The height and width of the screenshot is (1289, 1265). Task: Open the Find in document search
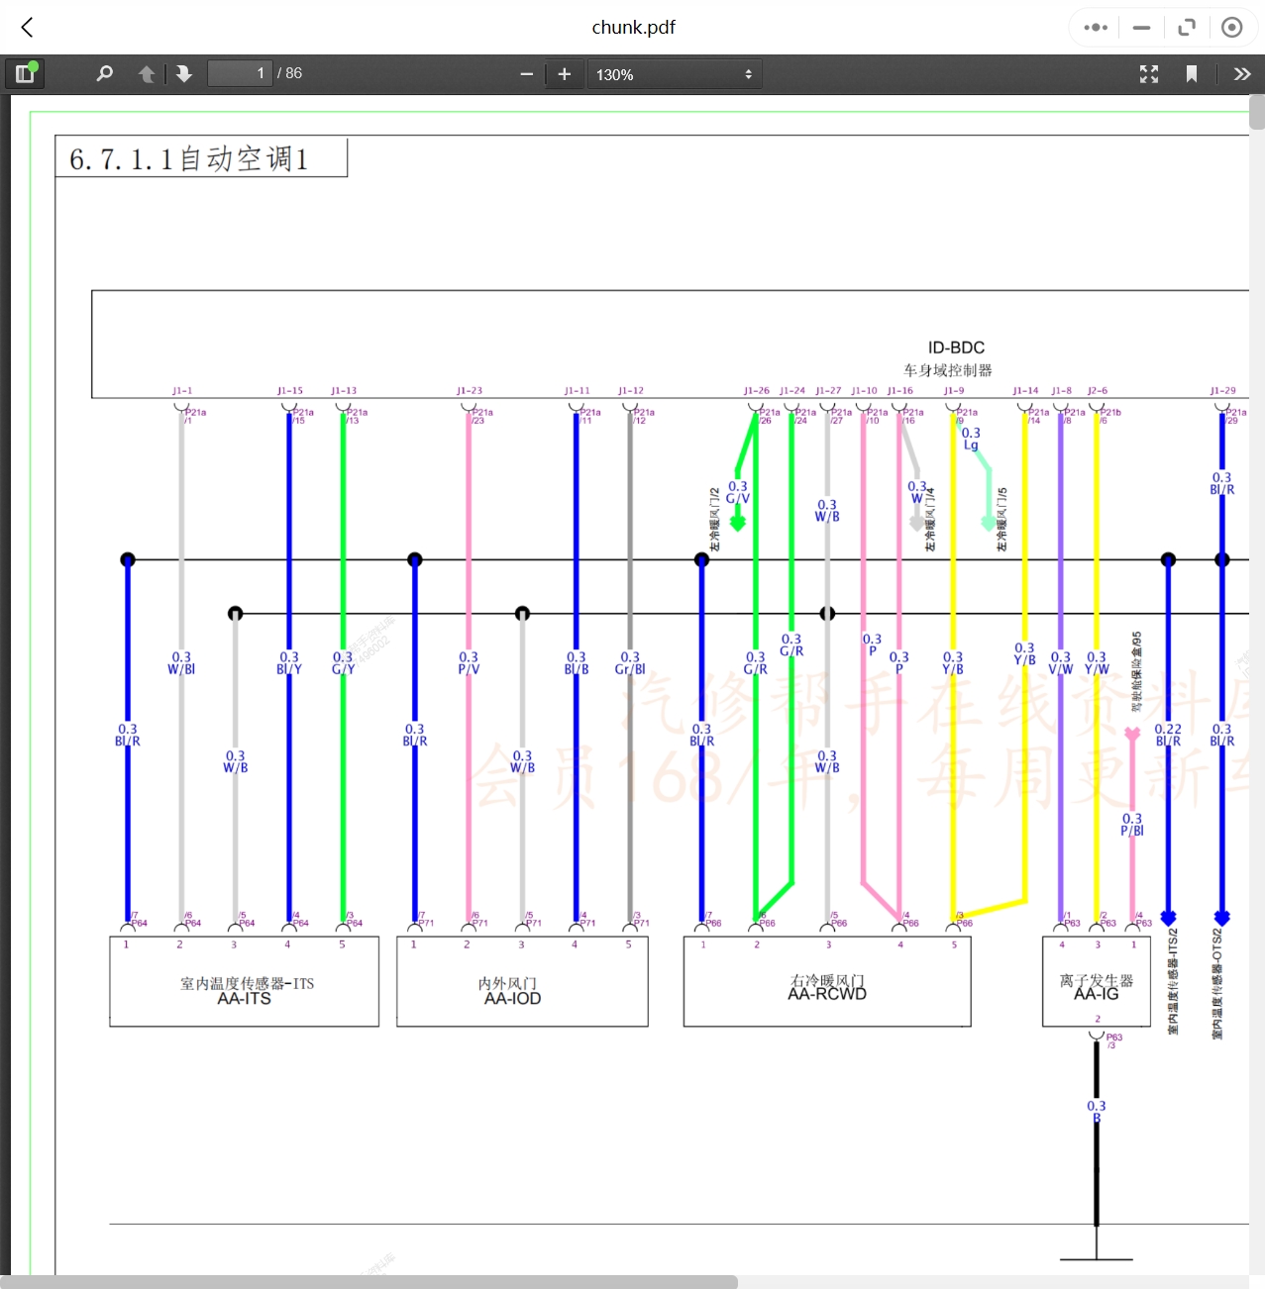[x=105, y=73]
